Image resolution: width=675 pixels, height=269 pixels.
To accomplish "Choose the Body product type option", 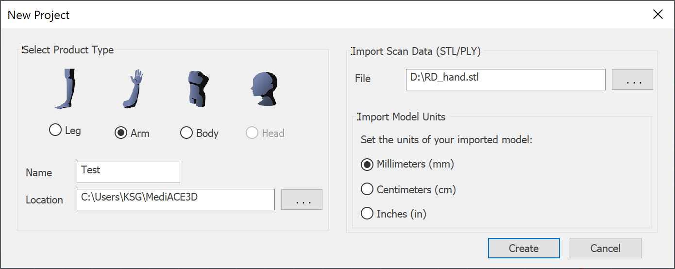I will click(199, 133).
